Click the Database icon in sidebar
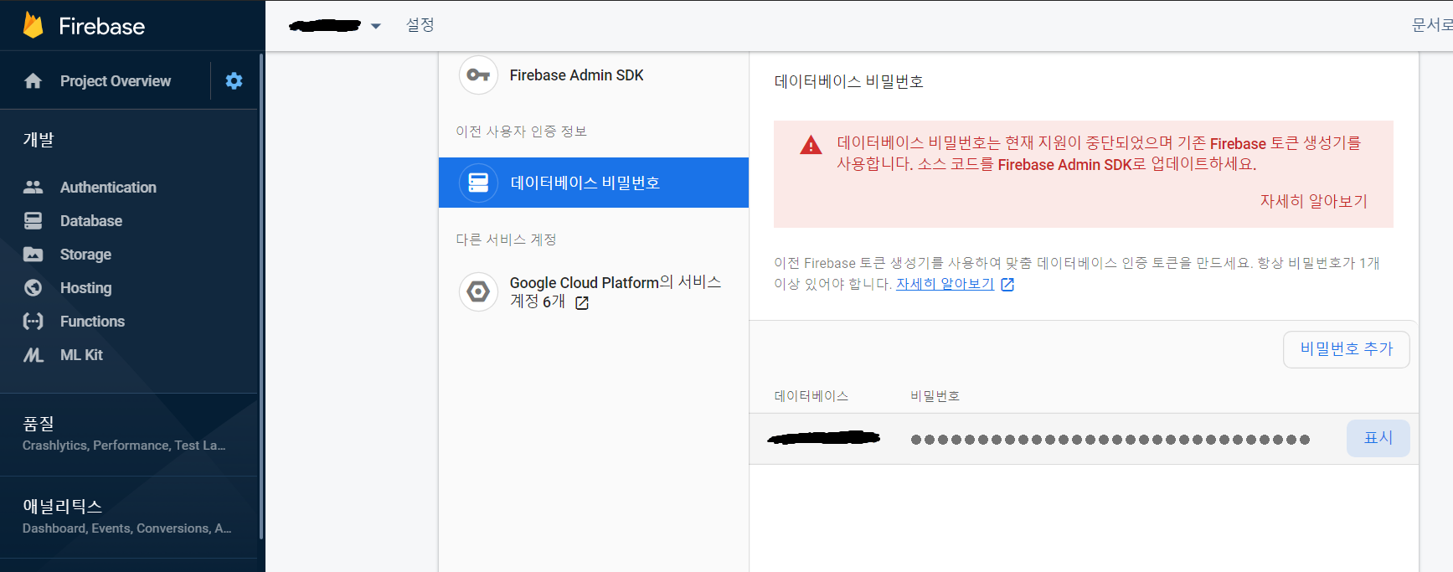Screen dimensions: 1453x572 pyautogui.click(x=33, y=220)
